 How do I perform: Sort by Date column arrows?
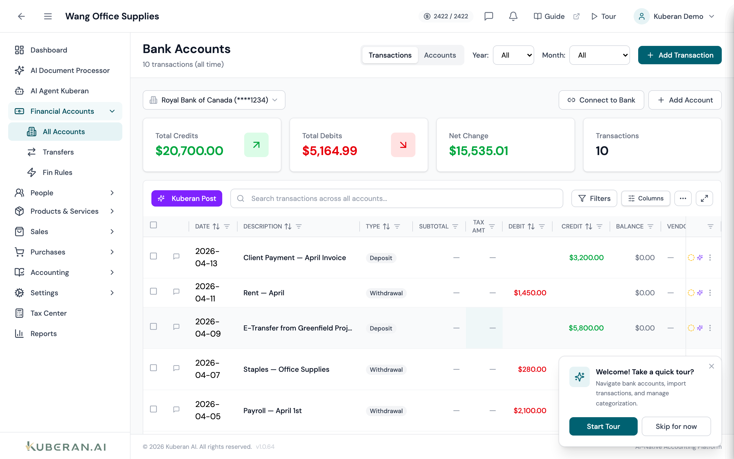216,226
